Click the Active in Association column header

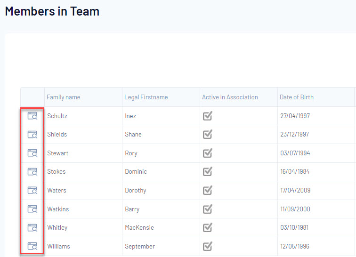click(x=230, y=97)
